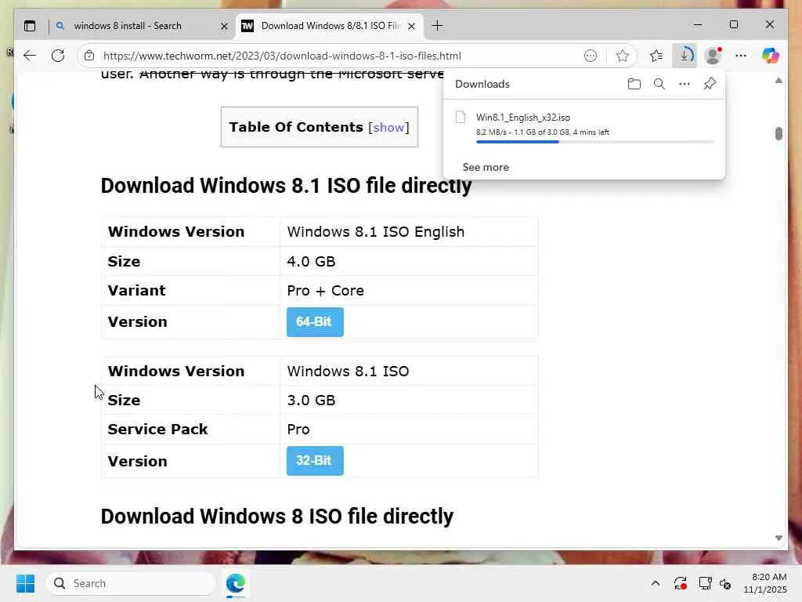The height and width of the screenshot is (602, 802).
Task: Select the Pro + Core variant cell
Action: coord(409,290)
